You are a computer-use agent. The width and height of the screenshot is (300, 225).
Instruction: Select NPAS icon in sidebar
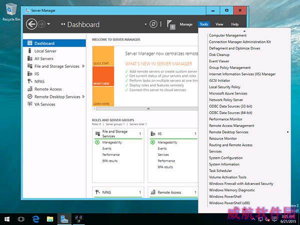click(29, 81)
